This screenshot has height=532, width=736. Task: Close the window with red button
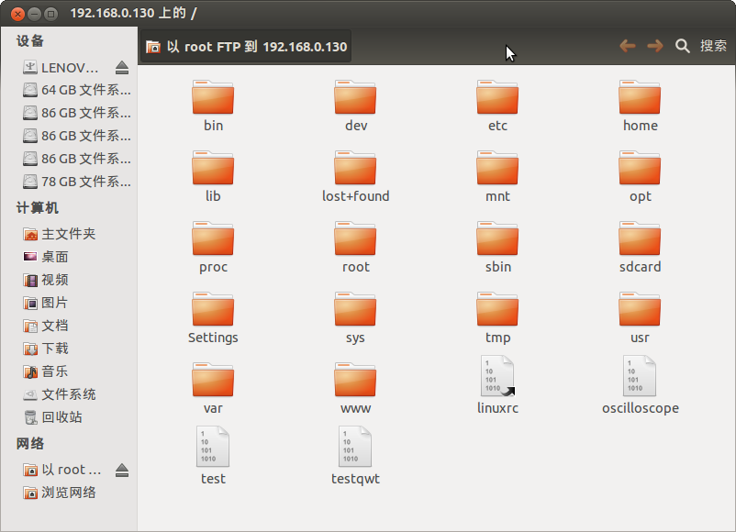coord(17,14)
